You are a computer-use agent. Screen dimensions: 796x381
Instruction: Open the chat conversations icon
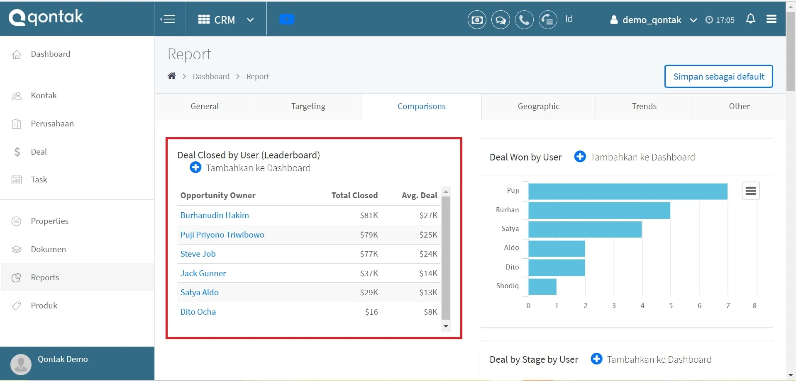click(x=501, y=19)
